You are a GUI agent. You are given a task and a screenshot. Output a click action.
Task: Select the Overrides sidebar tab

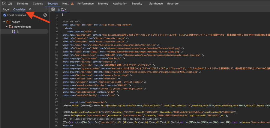19,10
